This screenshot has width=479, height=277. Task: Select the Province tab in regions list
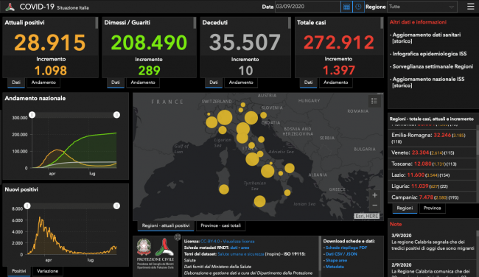432,208
